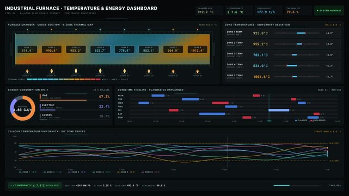Click the TUE unplanned downtime bar
The image size is (349, 196).
point(293,99)
